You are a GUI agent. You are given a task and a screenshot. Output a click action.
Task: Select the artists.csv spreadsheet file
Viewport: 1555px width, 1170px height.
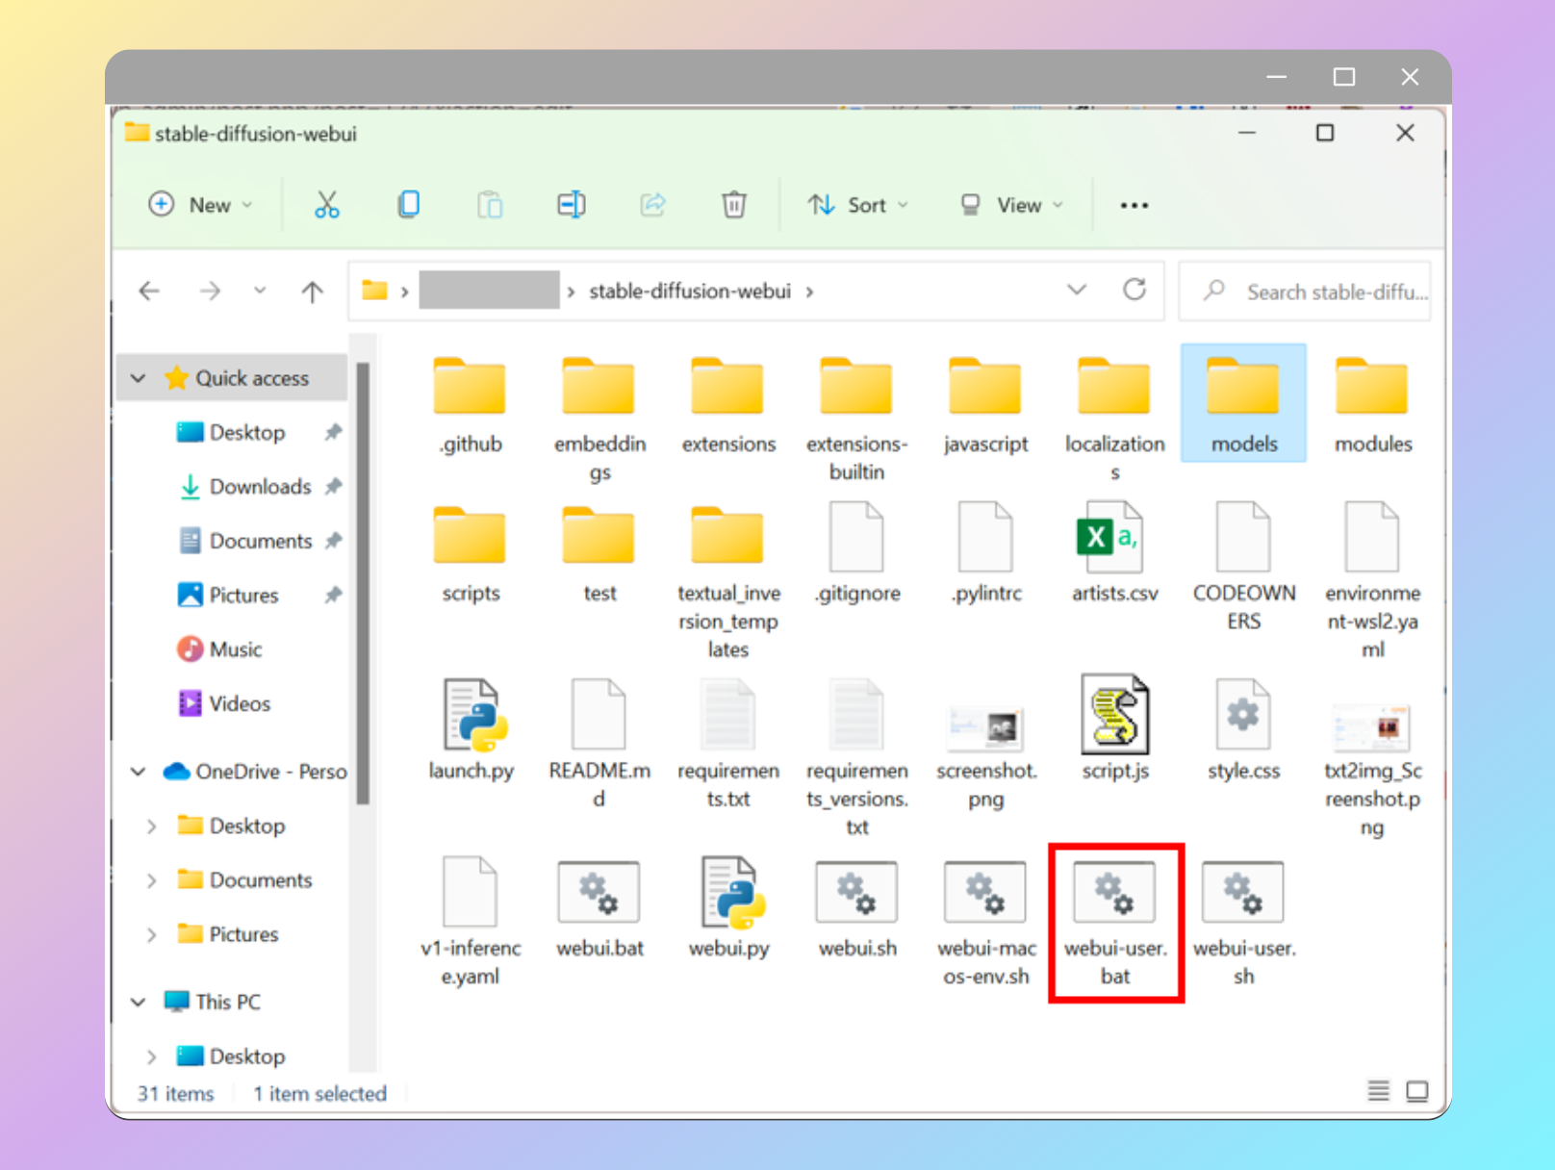click(x=1113, y=539)
